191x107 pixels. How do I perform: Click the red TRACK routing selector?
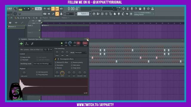85,43
